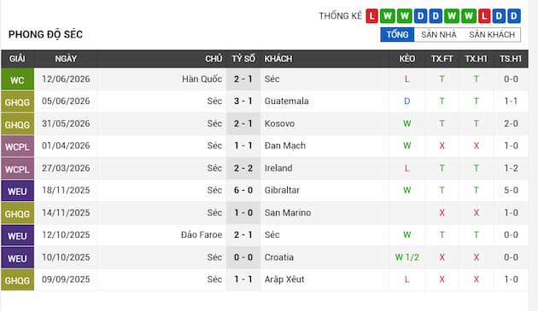
Task: Click the WCPL badge for Đan Mạch match
Action: [x=17, y=147]
